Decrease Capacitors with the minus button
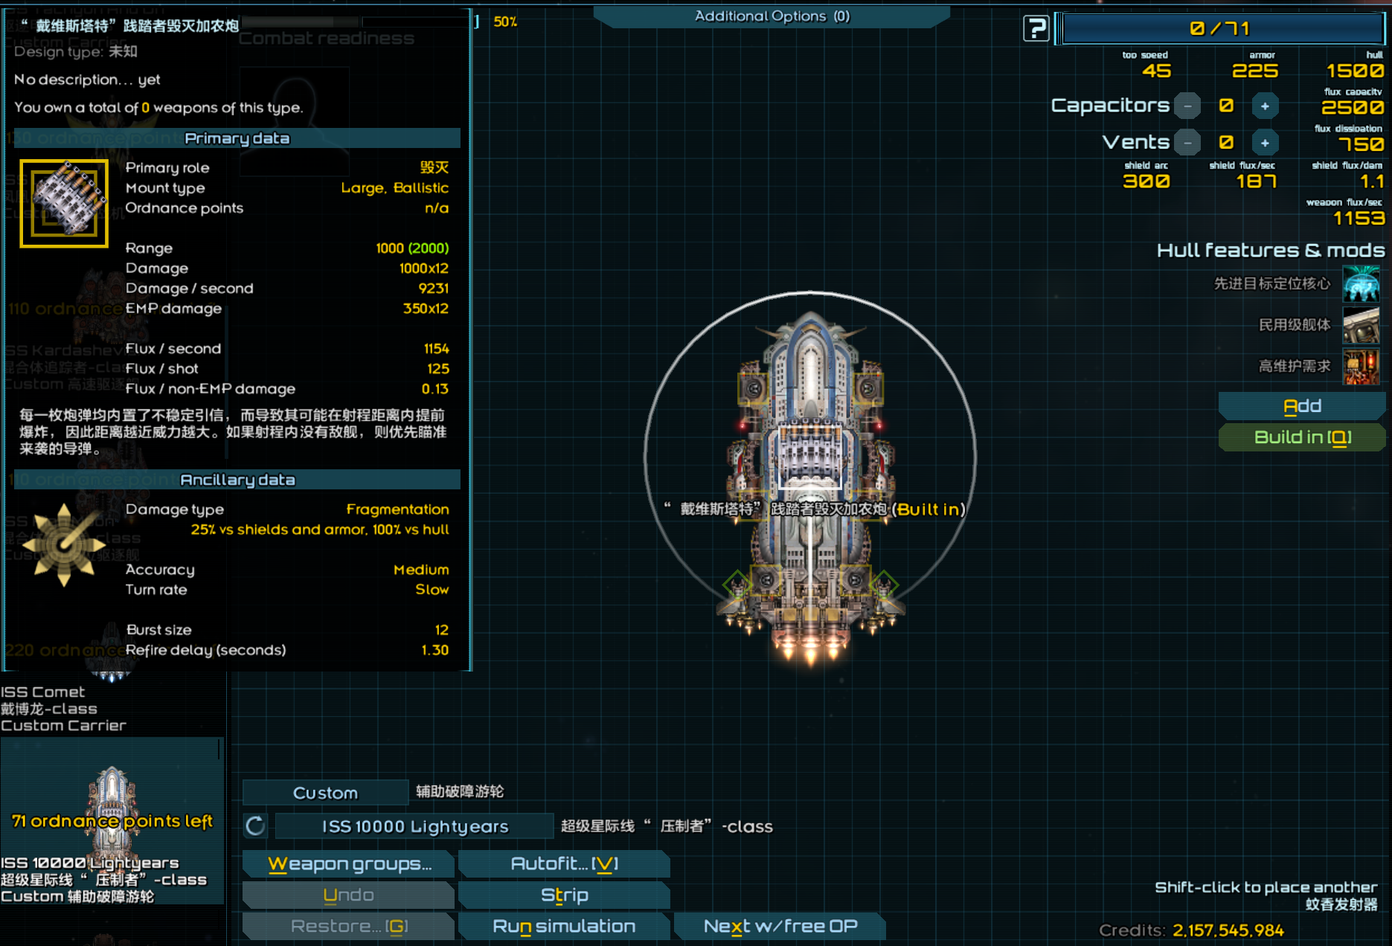Viewport: 1392px width, 946px height. (x=1187, y=106)
